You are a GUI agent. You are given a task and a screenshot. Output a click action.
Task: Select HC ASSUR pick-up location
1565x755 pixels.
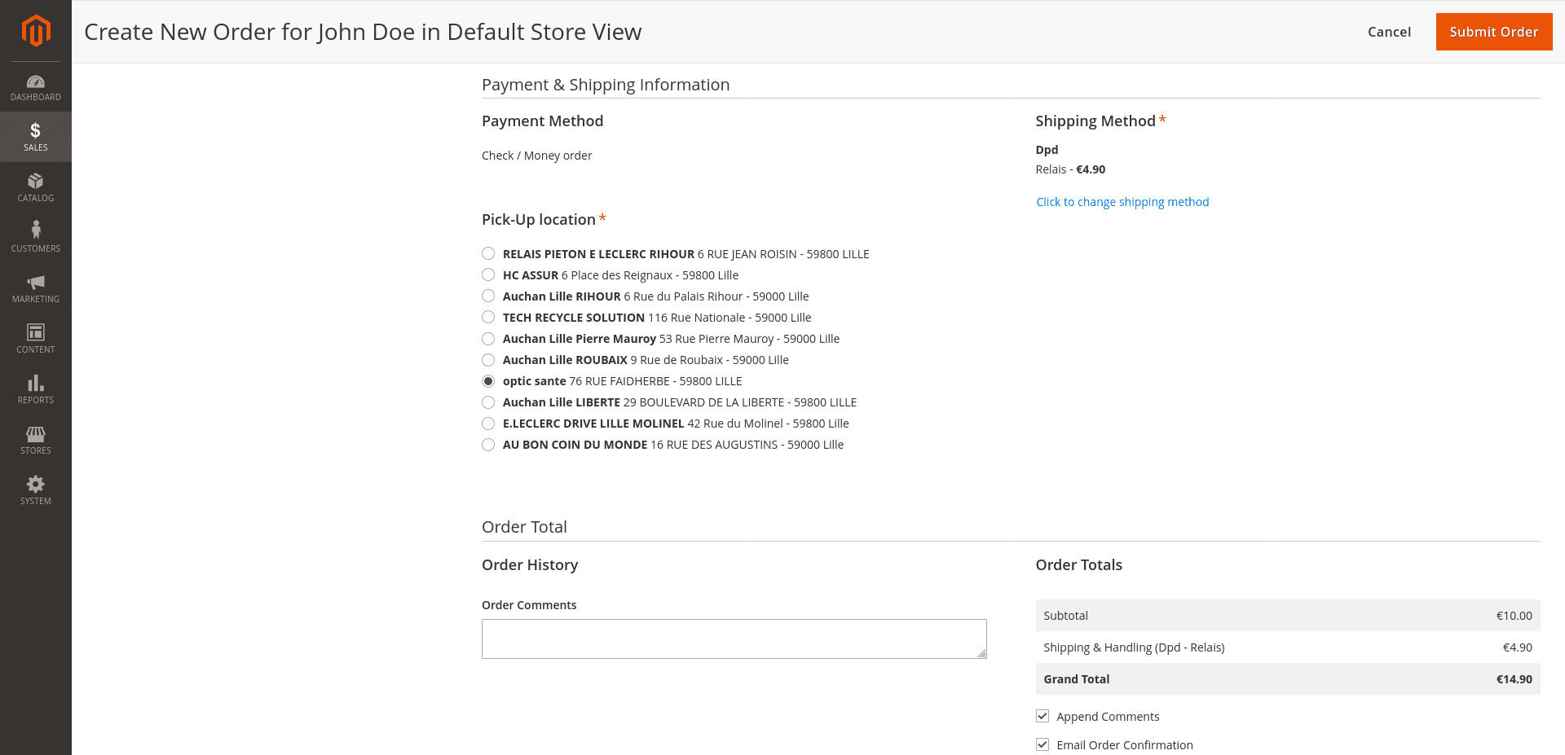488,275
